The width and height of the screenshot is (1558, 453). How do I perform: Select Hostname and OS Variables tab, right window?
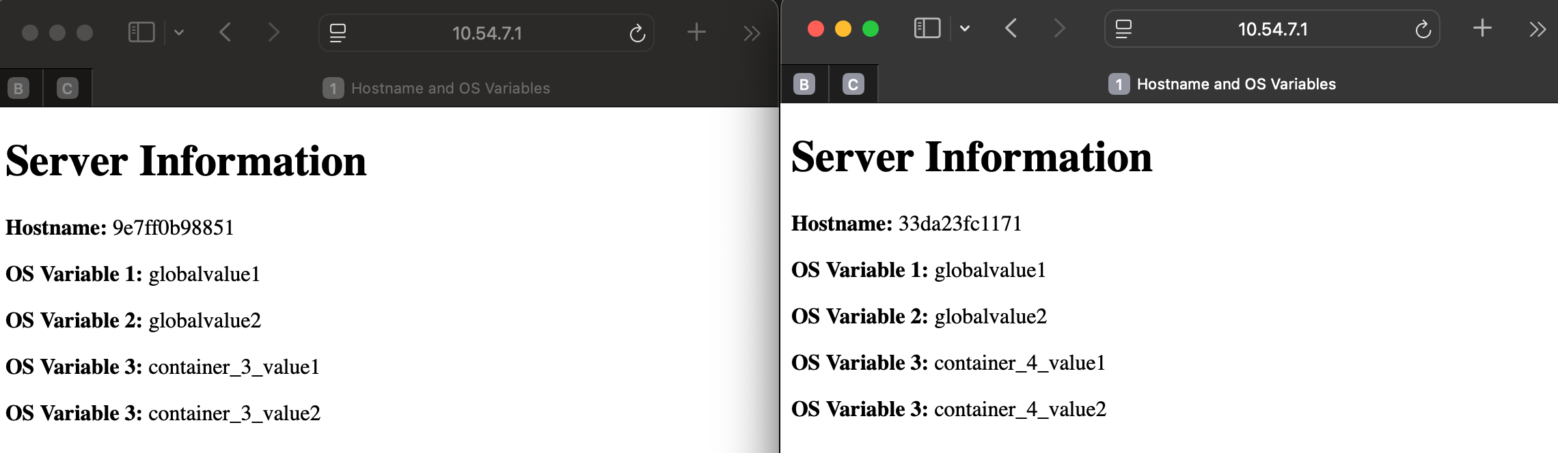tap(1222, 85)
